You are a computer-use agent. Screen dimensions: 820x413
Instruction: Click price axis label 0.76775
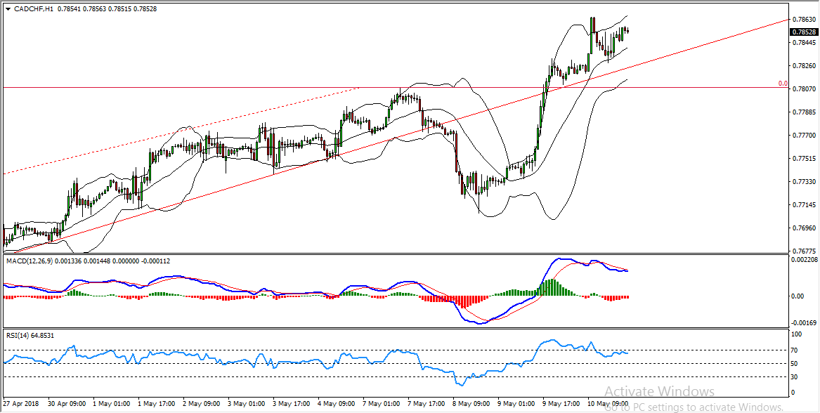(x=805, y=251)
